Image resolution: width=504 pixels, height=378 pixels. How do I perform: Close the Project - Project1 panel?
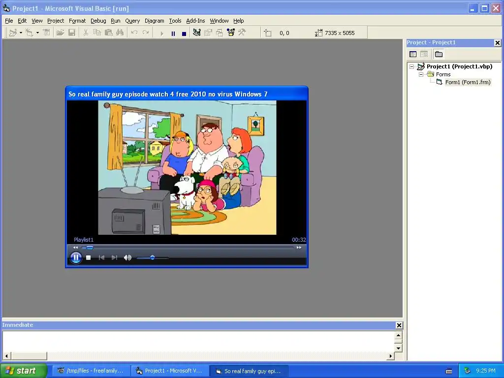[497, 43]
